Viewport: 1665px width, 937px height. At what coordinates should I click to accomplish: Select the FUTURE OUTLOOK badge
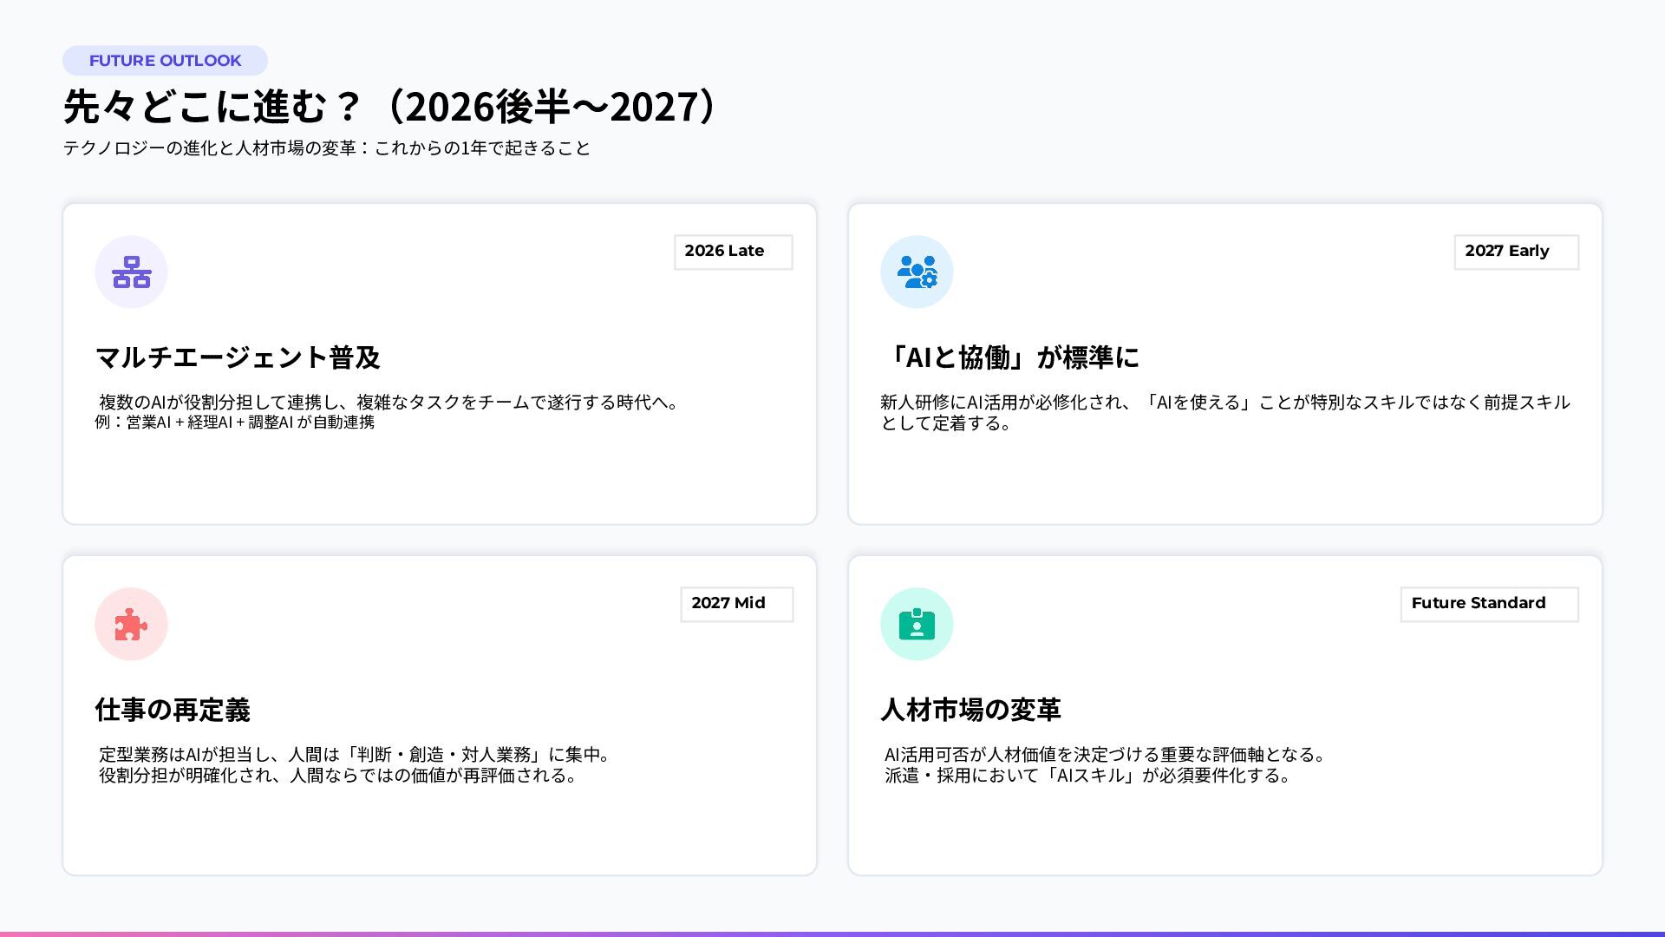pyautogui.click(x=165, y=61)
